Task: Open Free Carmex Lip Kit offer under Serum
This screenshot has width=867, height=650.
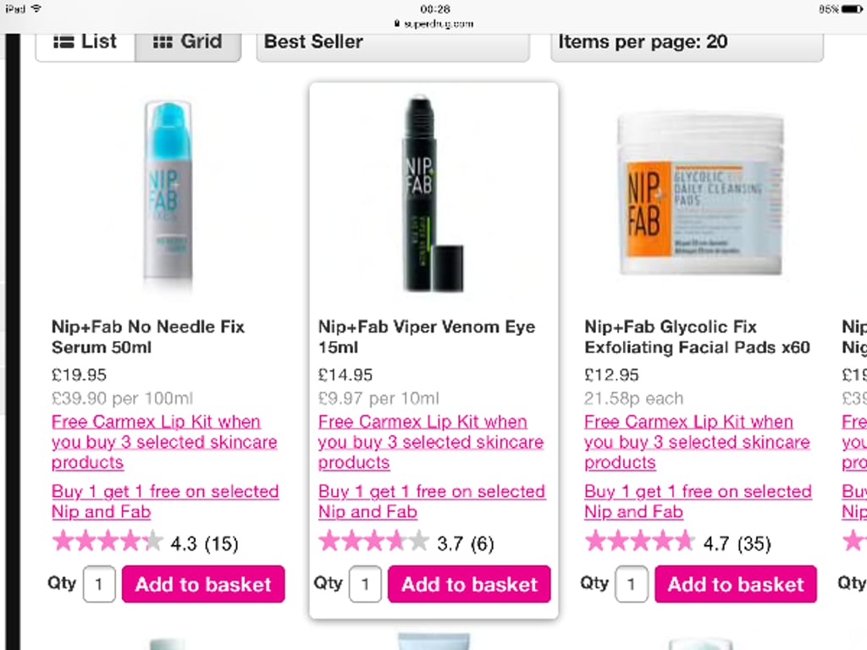Action: coord(164,442)
